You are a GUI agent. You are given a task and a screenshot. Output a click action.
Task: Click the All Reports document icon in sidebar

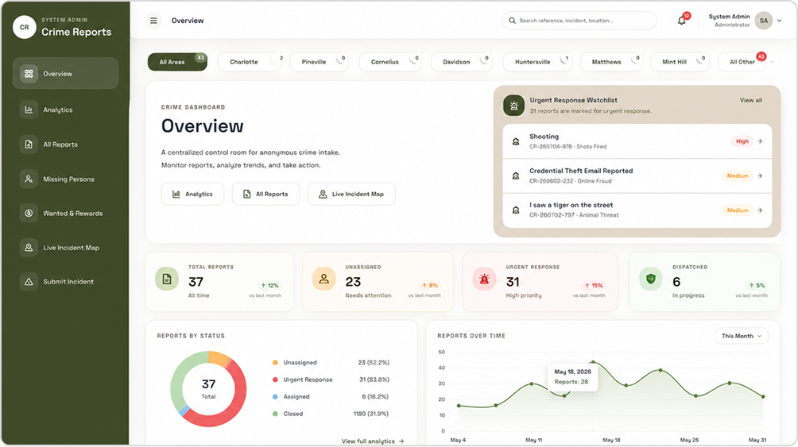point(29,145)
